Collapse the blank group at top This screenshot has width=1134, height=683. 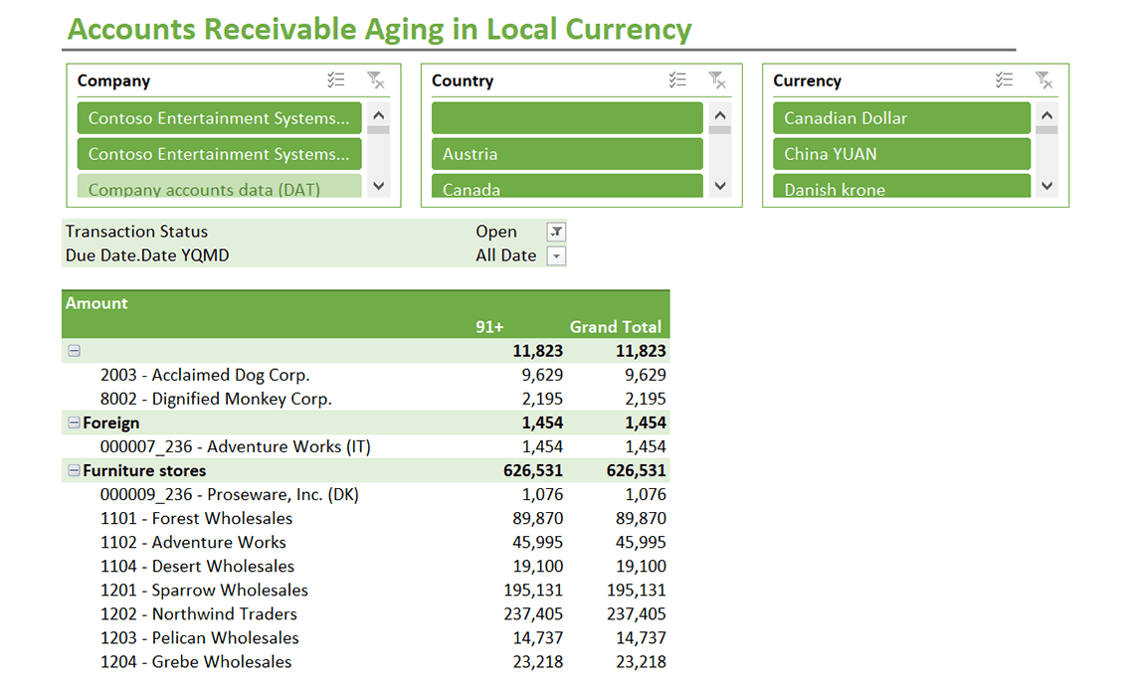(x=74, y=351)
